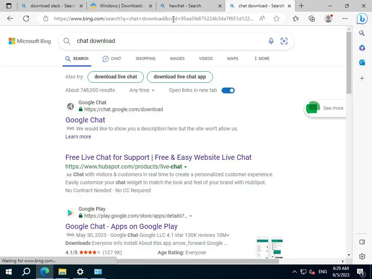Try 'download live chat app' suggestion
Screen dimensions: 372x279
179,77
